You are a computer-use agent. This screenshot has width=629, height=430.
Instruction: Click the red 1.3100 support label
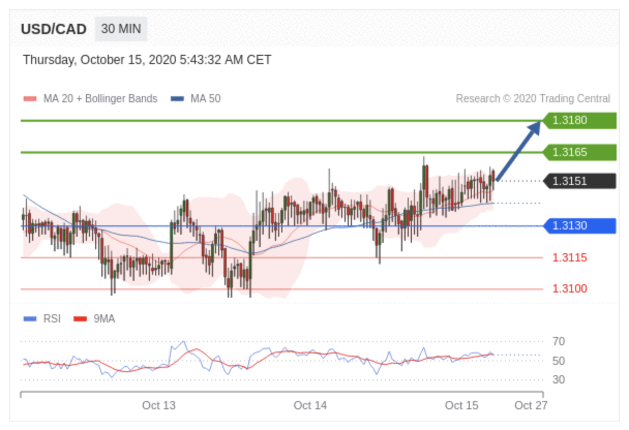tap(570, 288)
